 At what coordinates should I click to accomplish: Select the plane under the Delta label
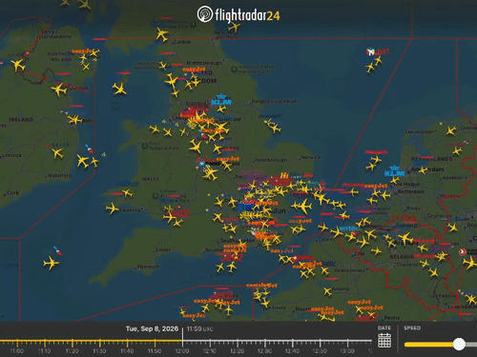(57, 154)
